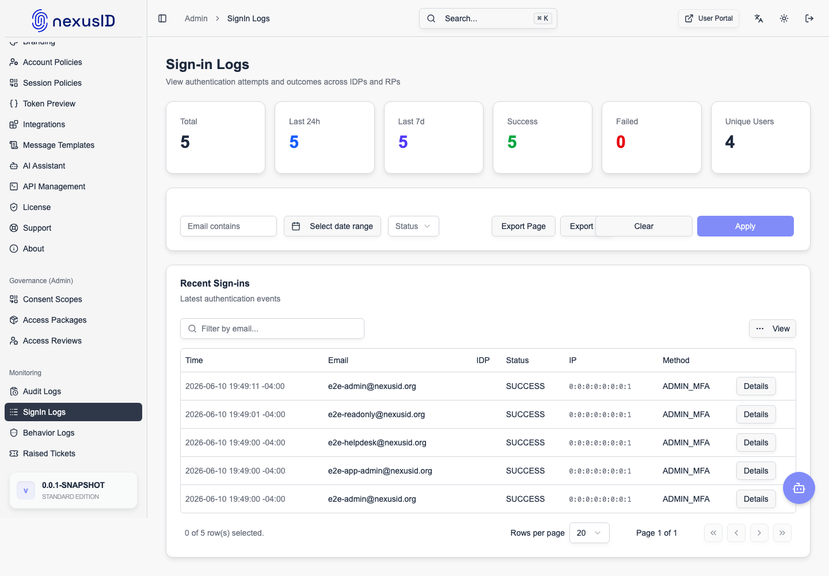Viewport: 829px width, 576px height.
Task: Open the AI assistant floating bot button
Action: (799, 488)
